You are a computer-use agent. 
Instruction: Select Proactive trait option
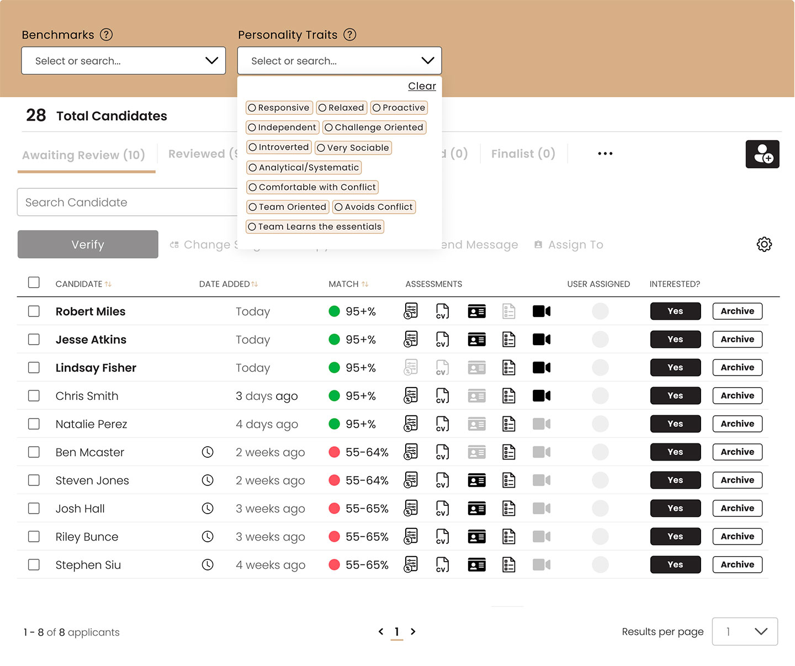pos(399,108)
